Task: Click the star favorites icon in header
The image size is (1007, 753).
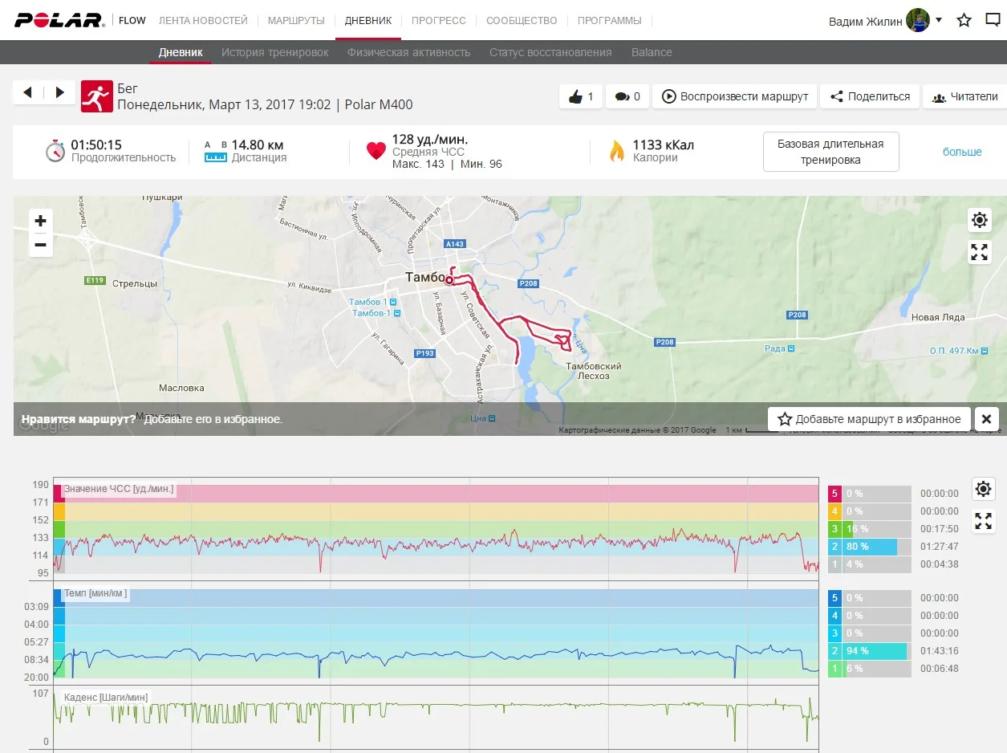Action: (x=964, y=20)
